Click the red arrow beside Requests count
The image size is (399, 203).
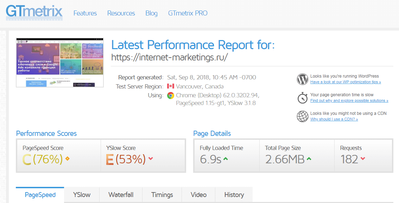point(363,159)
